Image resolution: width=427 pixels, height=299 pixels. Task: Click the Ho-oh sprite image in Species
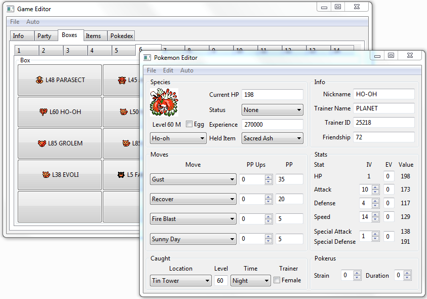164,102
